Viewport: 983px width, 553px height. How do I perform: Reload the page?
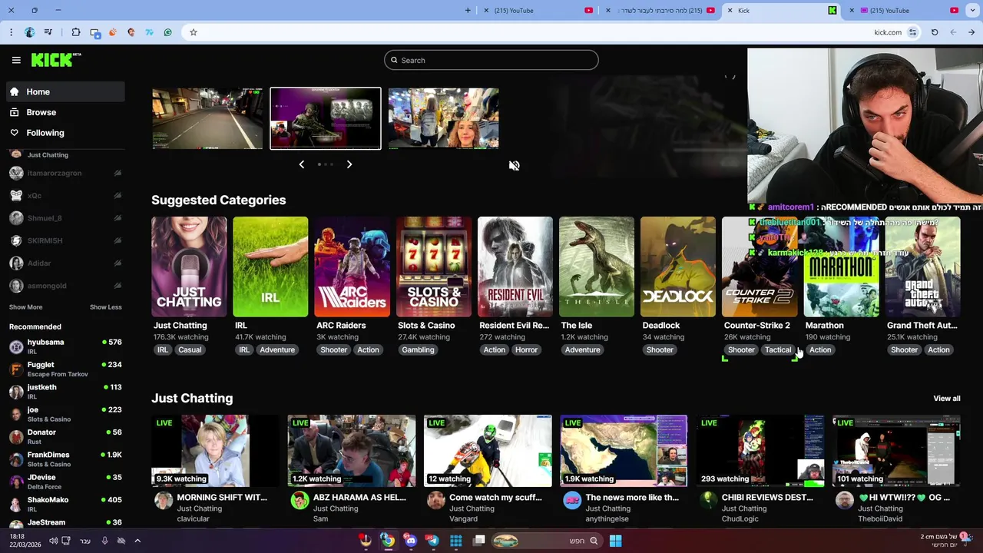coord(935,32)
